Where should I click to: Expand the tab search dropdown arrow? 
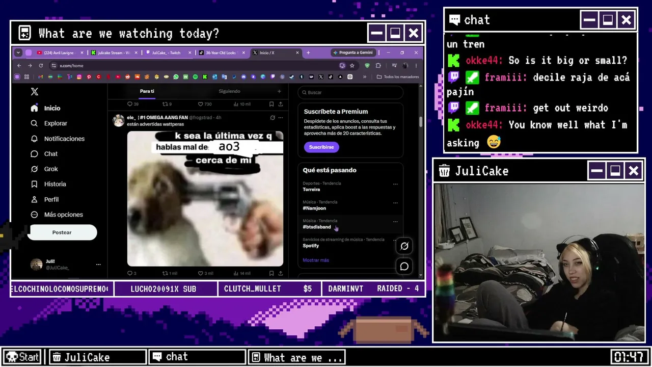[x=18, y=53]
